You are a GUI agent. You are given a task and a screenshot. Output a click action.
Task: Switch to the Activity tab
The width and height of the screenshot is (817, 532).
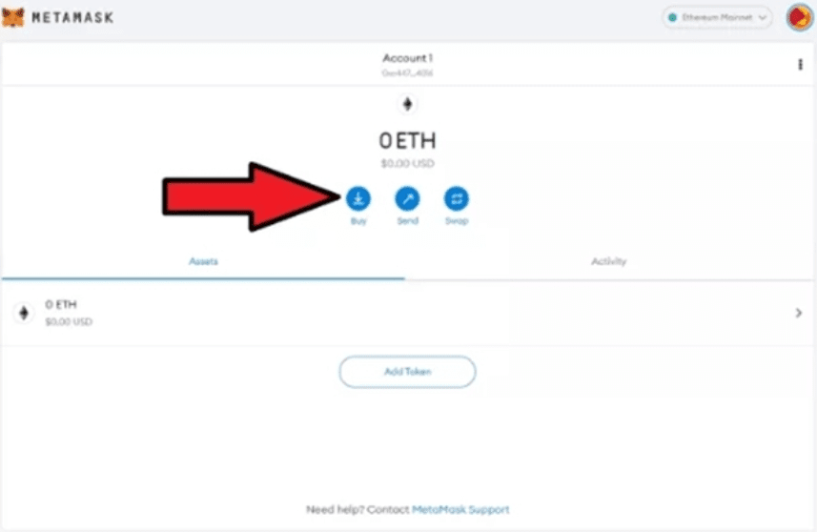tap(608, 261)
